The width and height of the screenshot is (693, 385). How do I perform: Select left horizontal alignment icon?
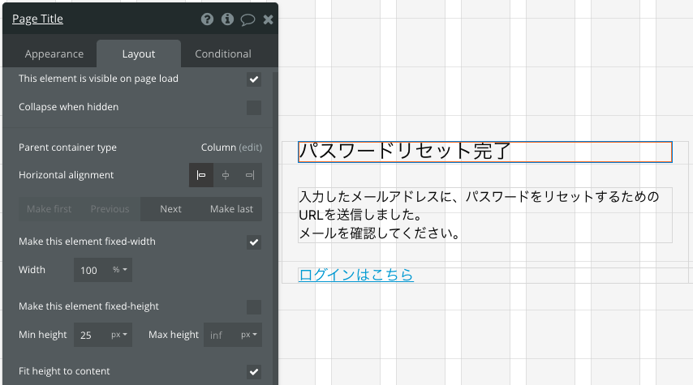coord(201,175)
